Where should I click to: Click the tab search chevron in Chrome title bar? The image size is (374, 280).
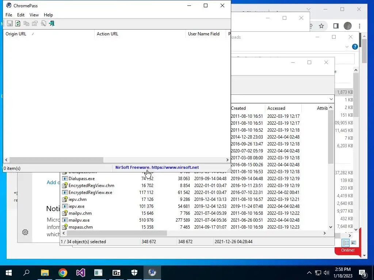click(309, 9)
